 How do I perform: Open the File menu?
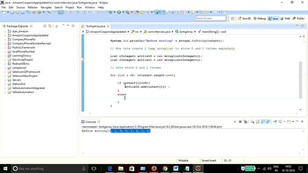[x=3, y=8]
